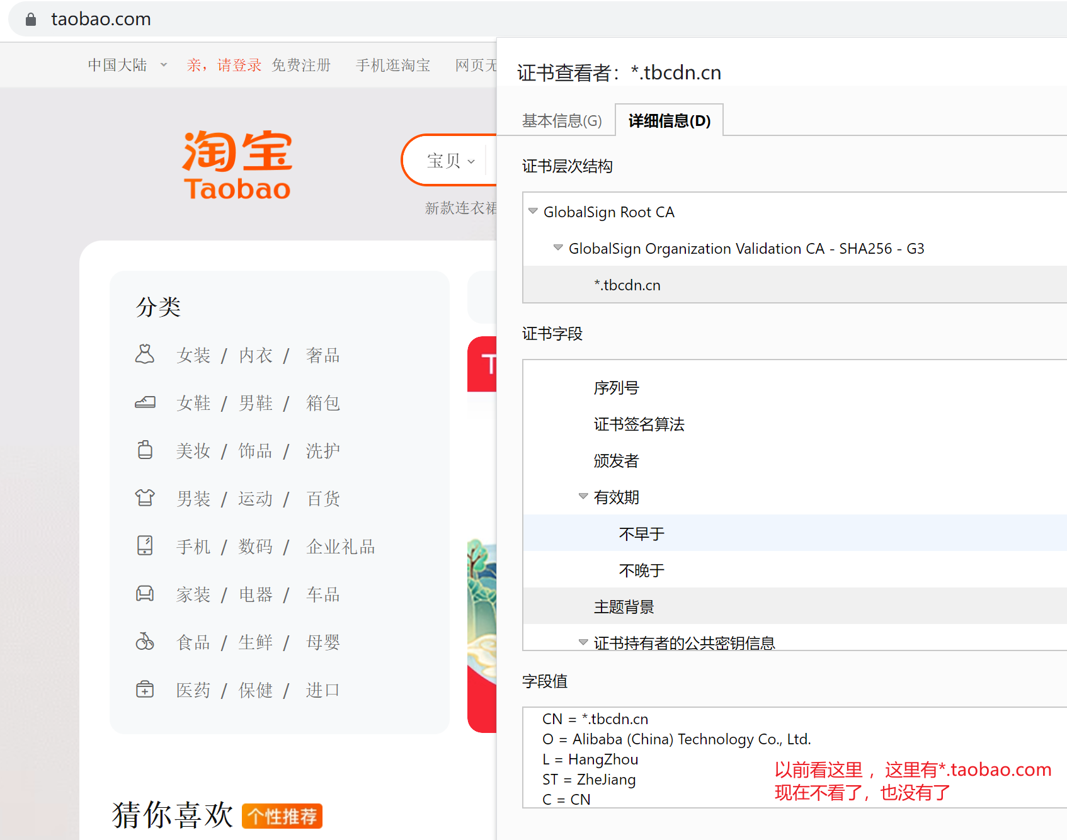Click the shoe icon beside 女鞋

coord(145,402)
